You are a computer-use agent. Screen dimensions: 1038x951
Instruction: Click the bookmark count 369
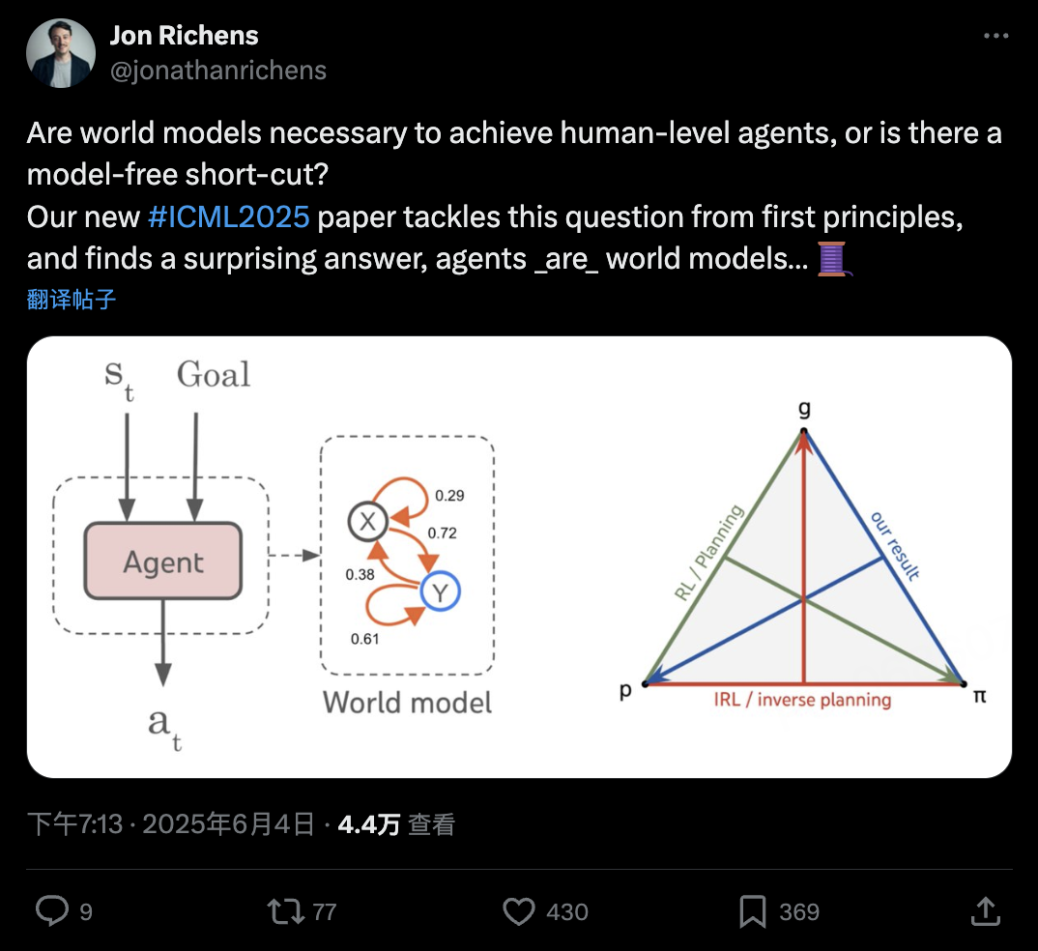[x=799, y=912]
